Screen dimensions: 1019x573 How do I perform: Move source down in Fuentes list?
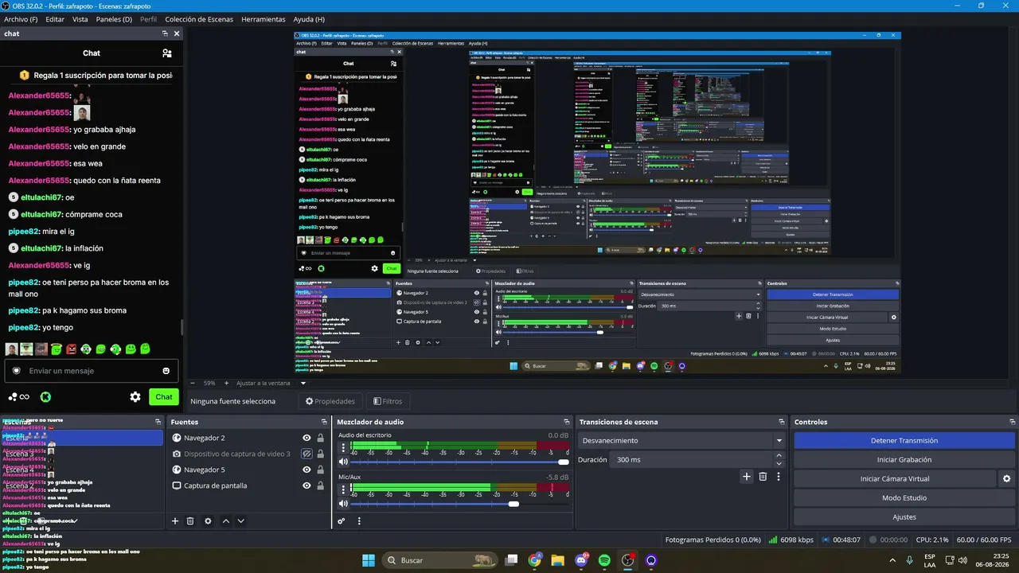tap(240, 521)
